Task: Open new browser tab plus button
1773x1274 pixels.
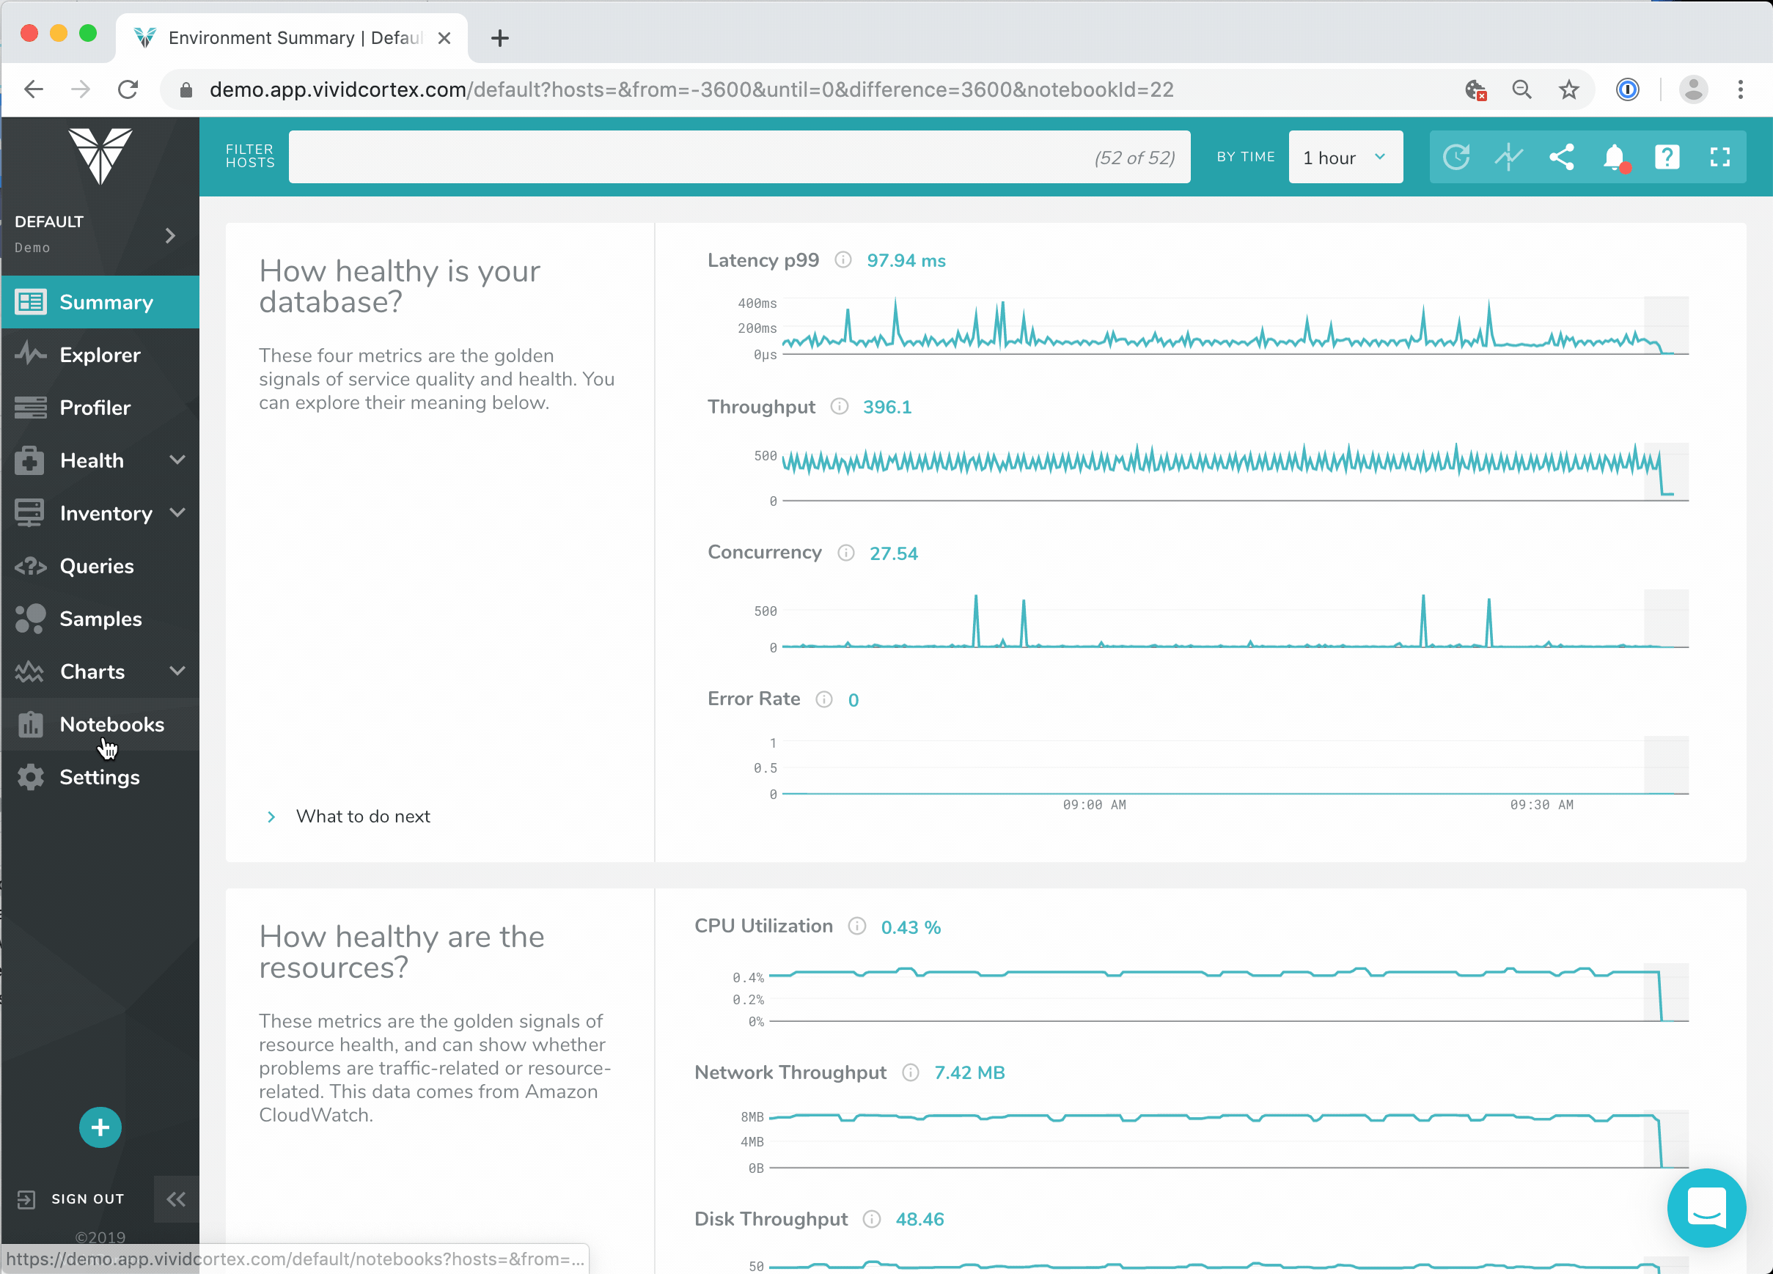Action: point(499,37)
